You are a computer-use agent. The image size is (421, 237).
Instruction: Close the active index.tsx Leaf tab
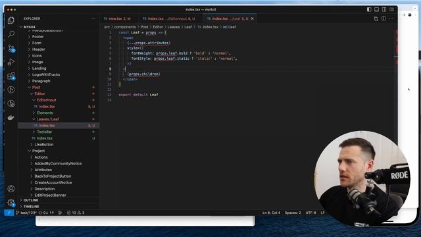click(252, 18)
